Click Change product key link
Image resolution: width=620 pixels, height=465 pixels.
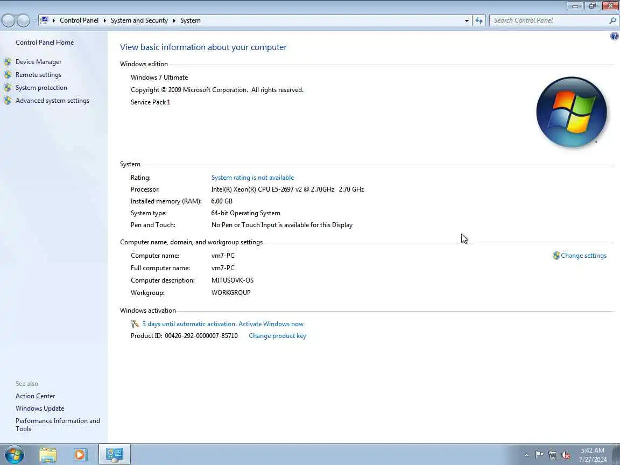[277, 336]
